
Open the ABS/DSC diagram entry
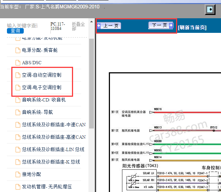(32, 63)
